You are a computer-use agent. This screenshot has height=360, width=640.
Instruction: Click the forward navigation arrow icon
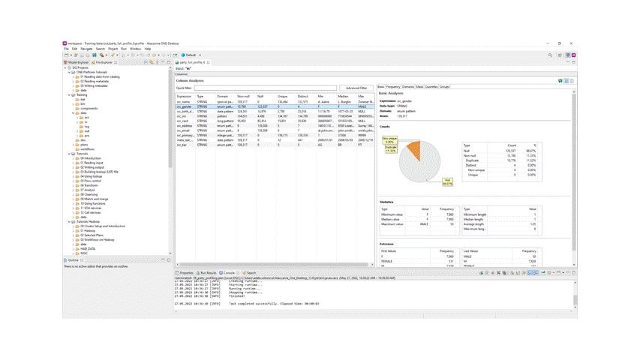(x=164, y=55)
